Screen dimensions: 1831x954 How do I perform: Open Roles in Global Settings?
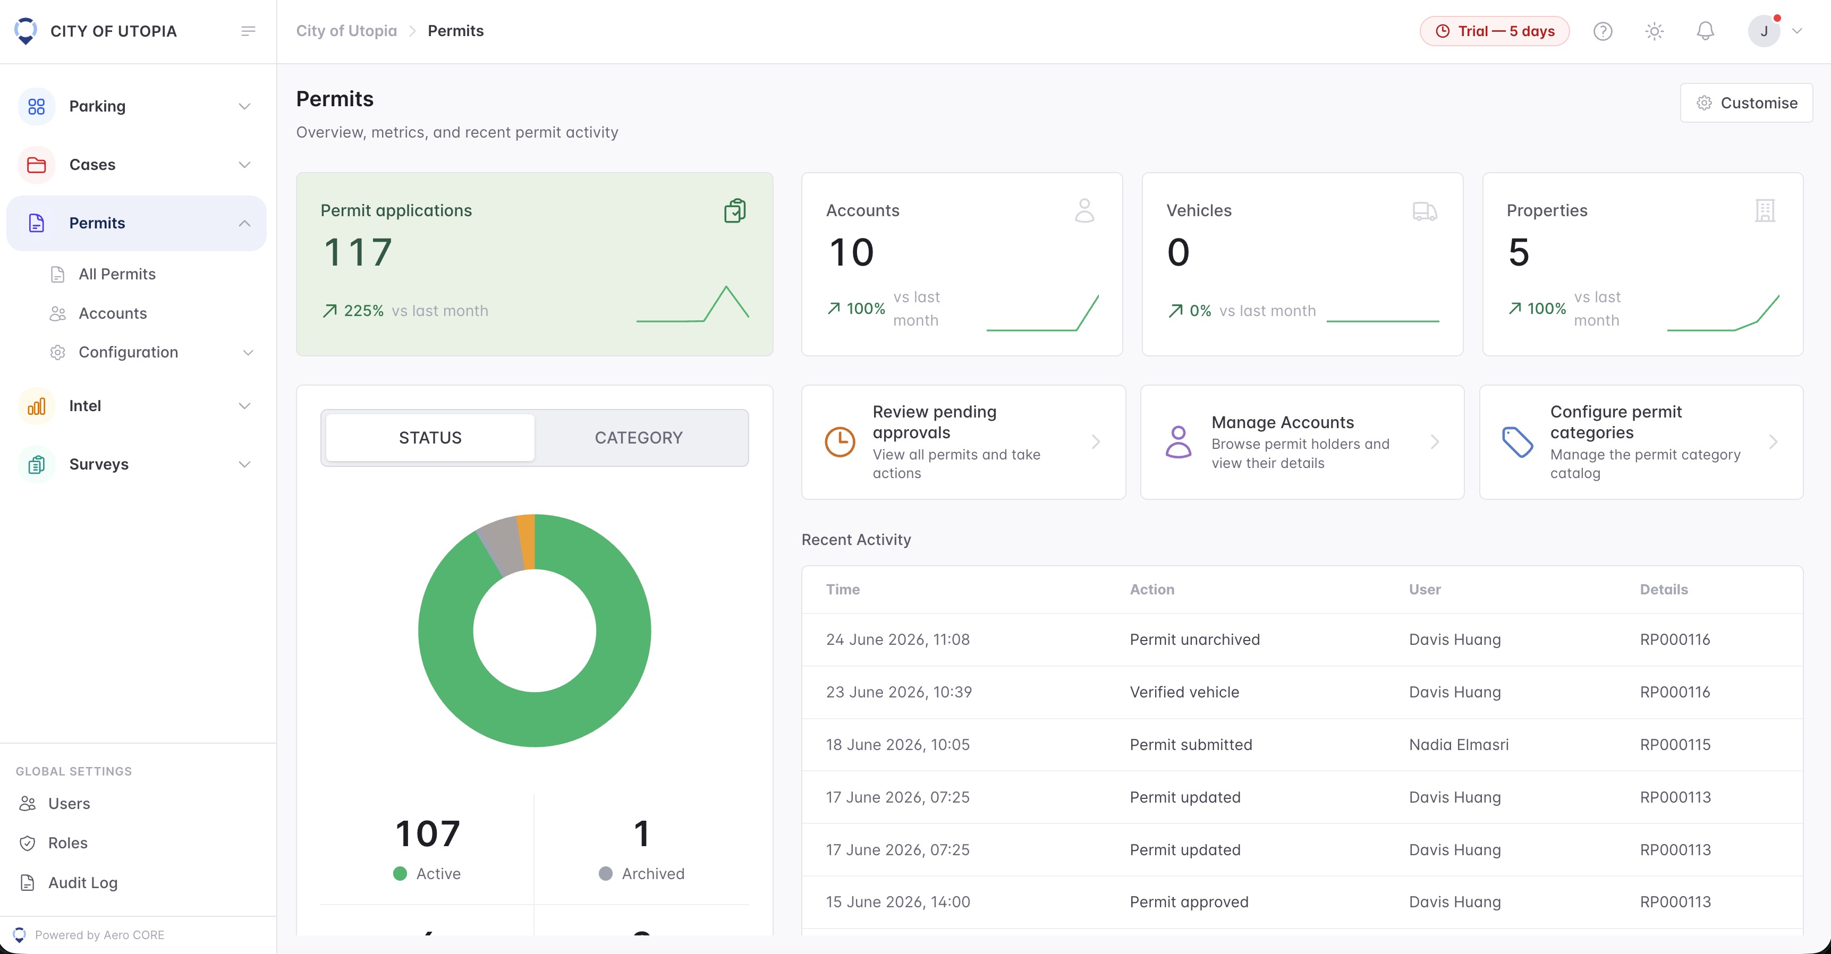(67, 843)
